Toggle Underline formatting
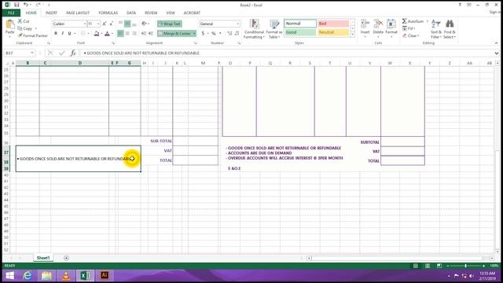Screen dimensions: 503x283 (x=69, y=33)
